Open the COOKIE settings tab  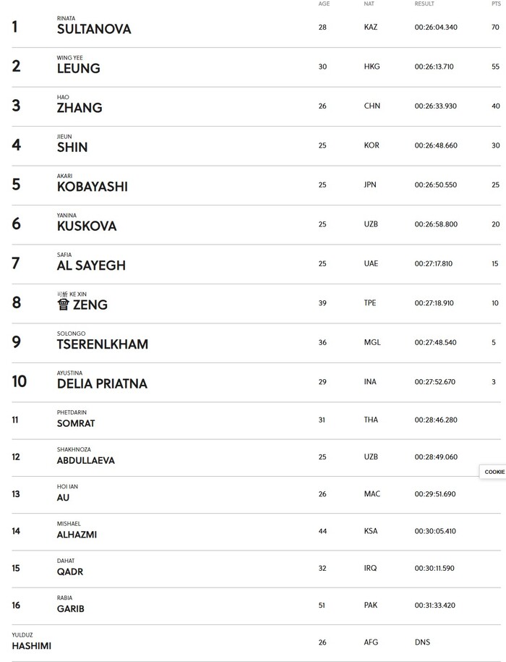click(x=493, y=472)
